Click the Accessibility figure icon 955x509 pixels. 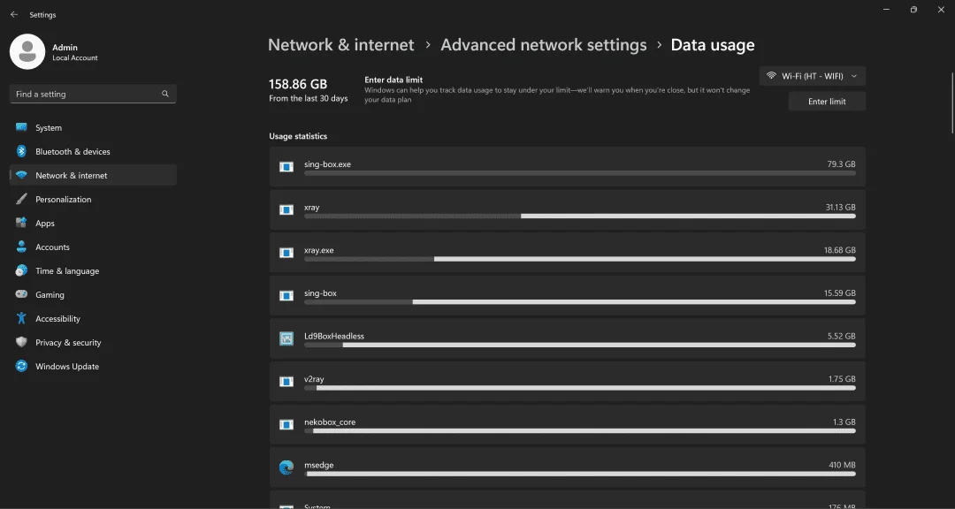[x=21, y=318]
